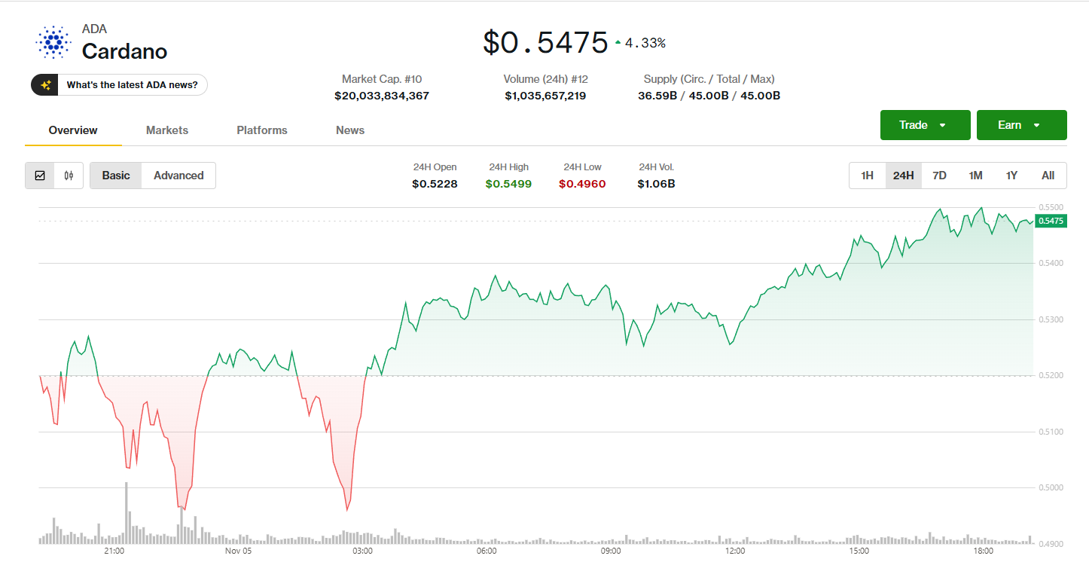Click the tallest volume bar near 21:00
Screen dimensions: 1089x562
(x=127, y=512)
